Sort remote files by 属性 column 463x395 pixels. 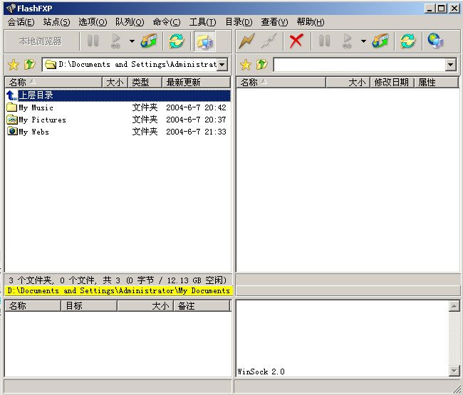click(x=437, y=82)
